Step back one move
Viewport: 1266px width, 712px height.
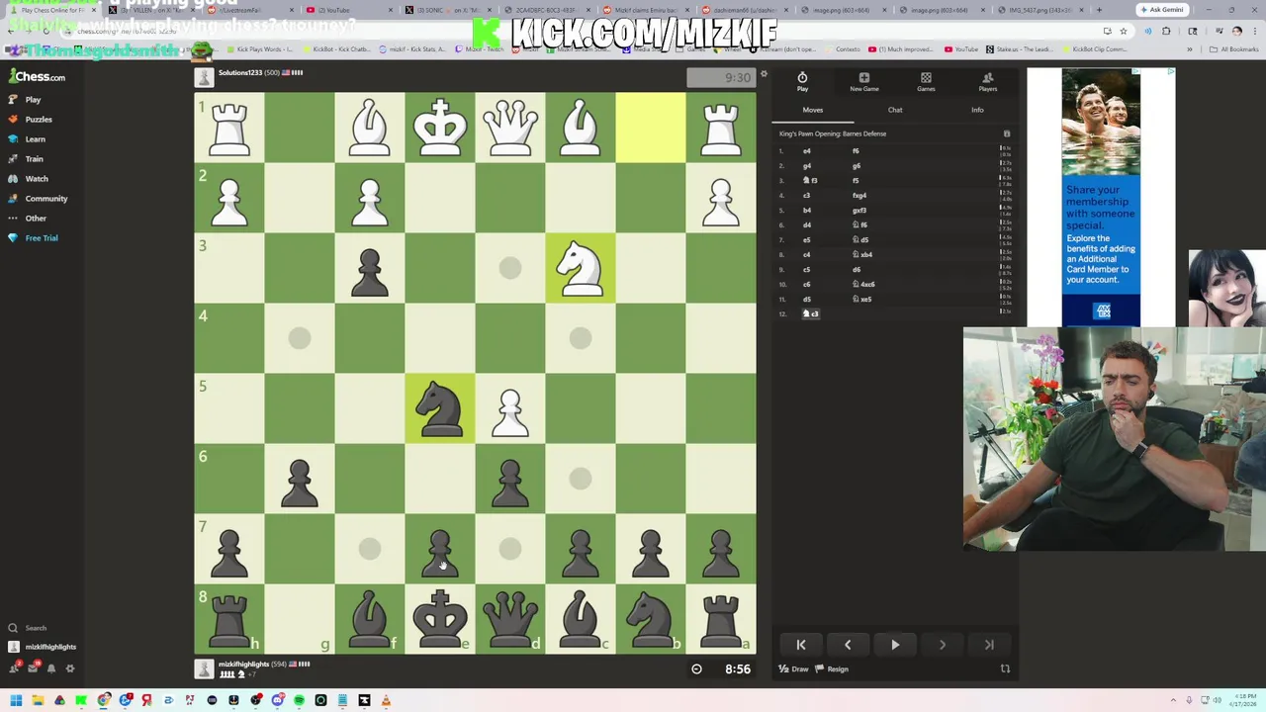[848, 645]
